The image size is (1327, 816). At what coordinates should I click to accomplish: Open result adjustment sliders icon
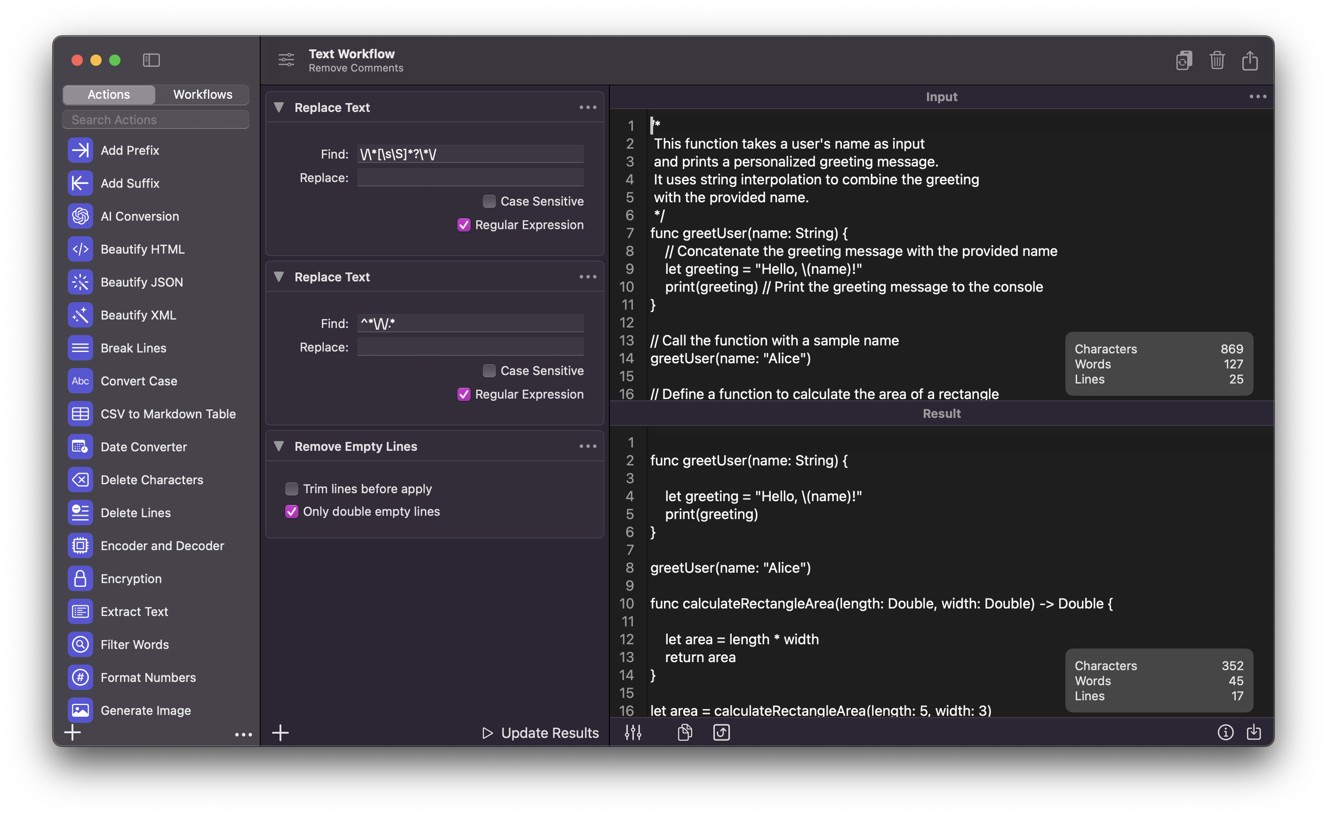coord(633,732)
